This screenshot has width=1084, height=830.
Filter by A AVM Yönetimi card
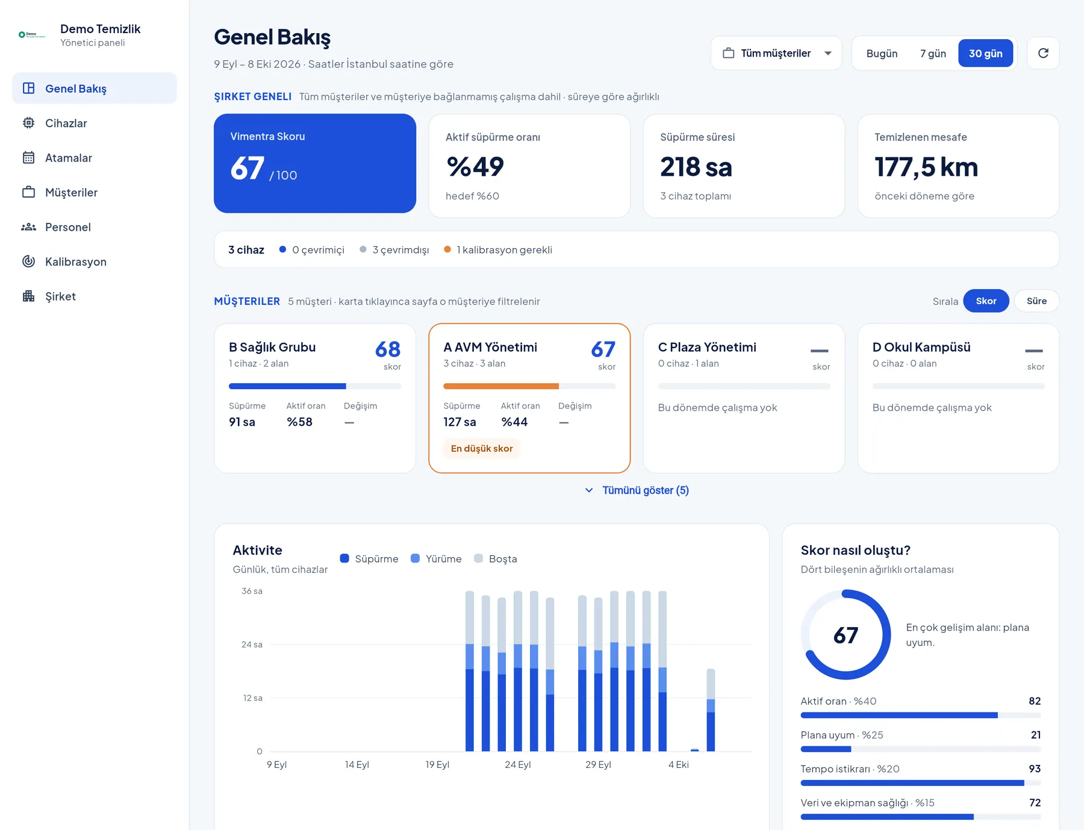pos(529,398)
